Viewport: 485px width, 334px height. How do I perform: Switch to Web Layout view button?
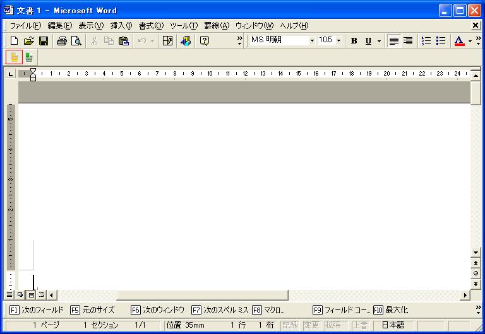point(20,295)
